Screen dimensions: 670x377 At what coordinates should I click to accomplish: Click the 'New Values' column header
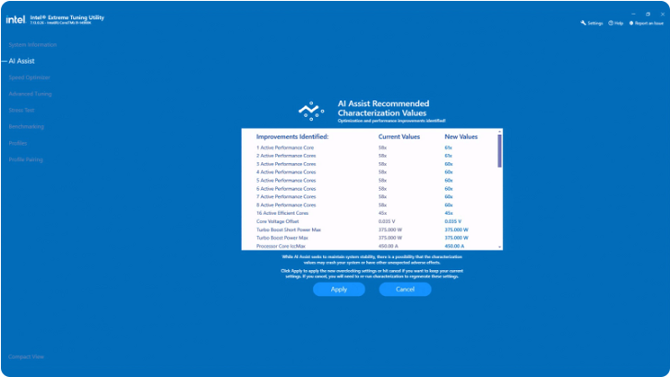(461, 136)
